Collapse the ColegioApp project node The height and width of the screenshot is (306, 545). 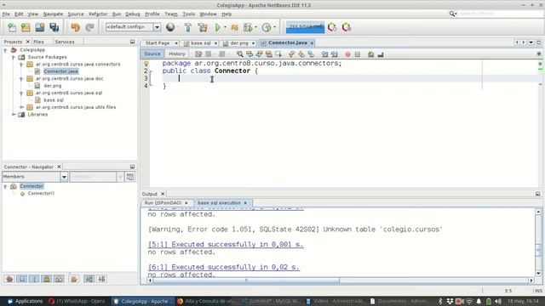point(5,50)
